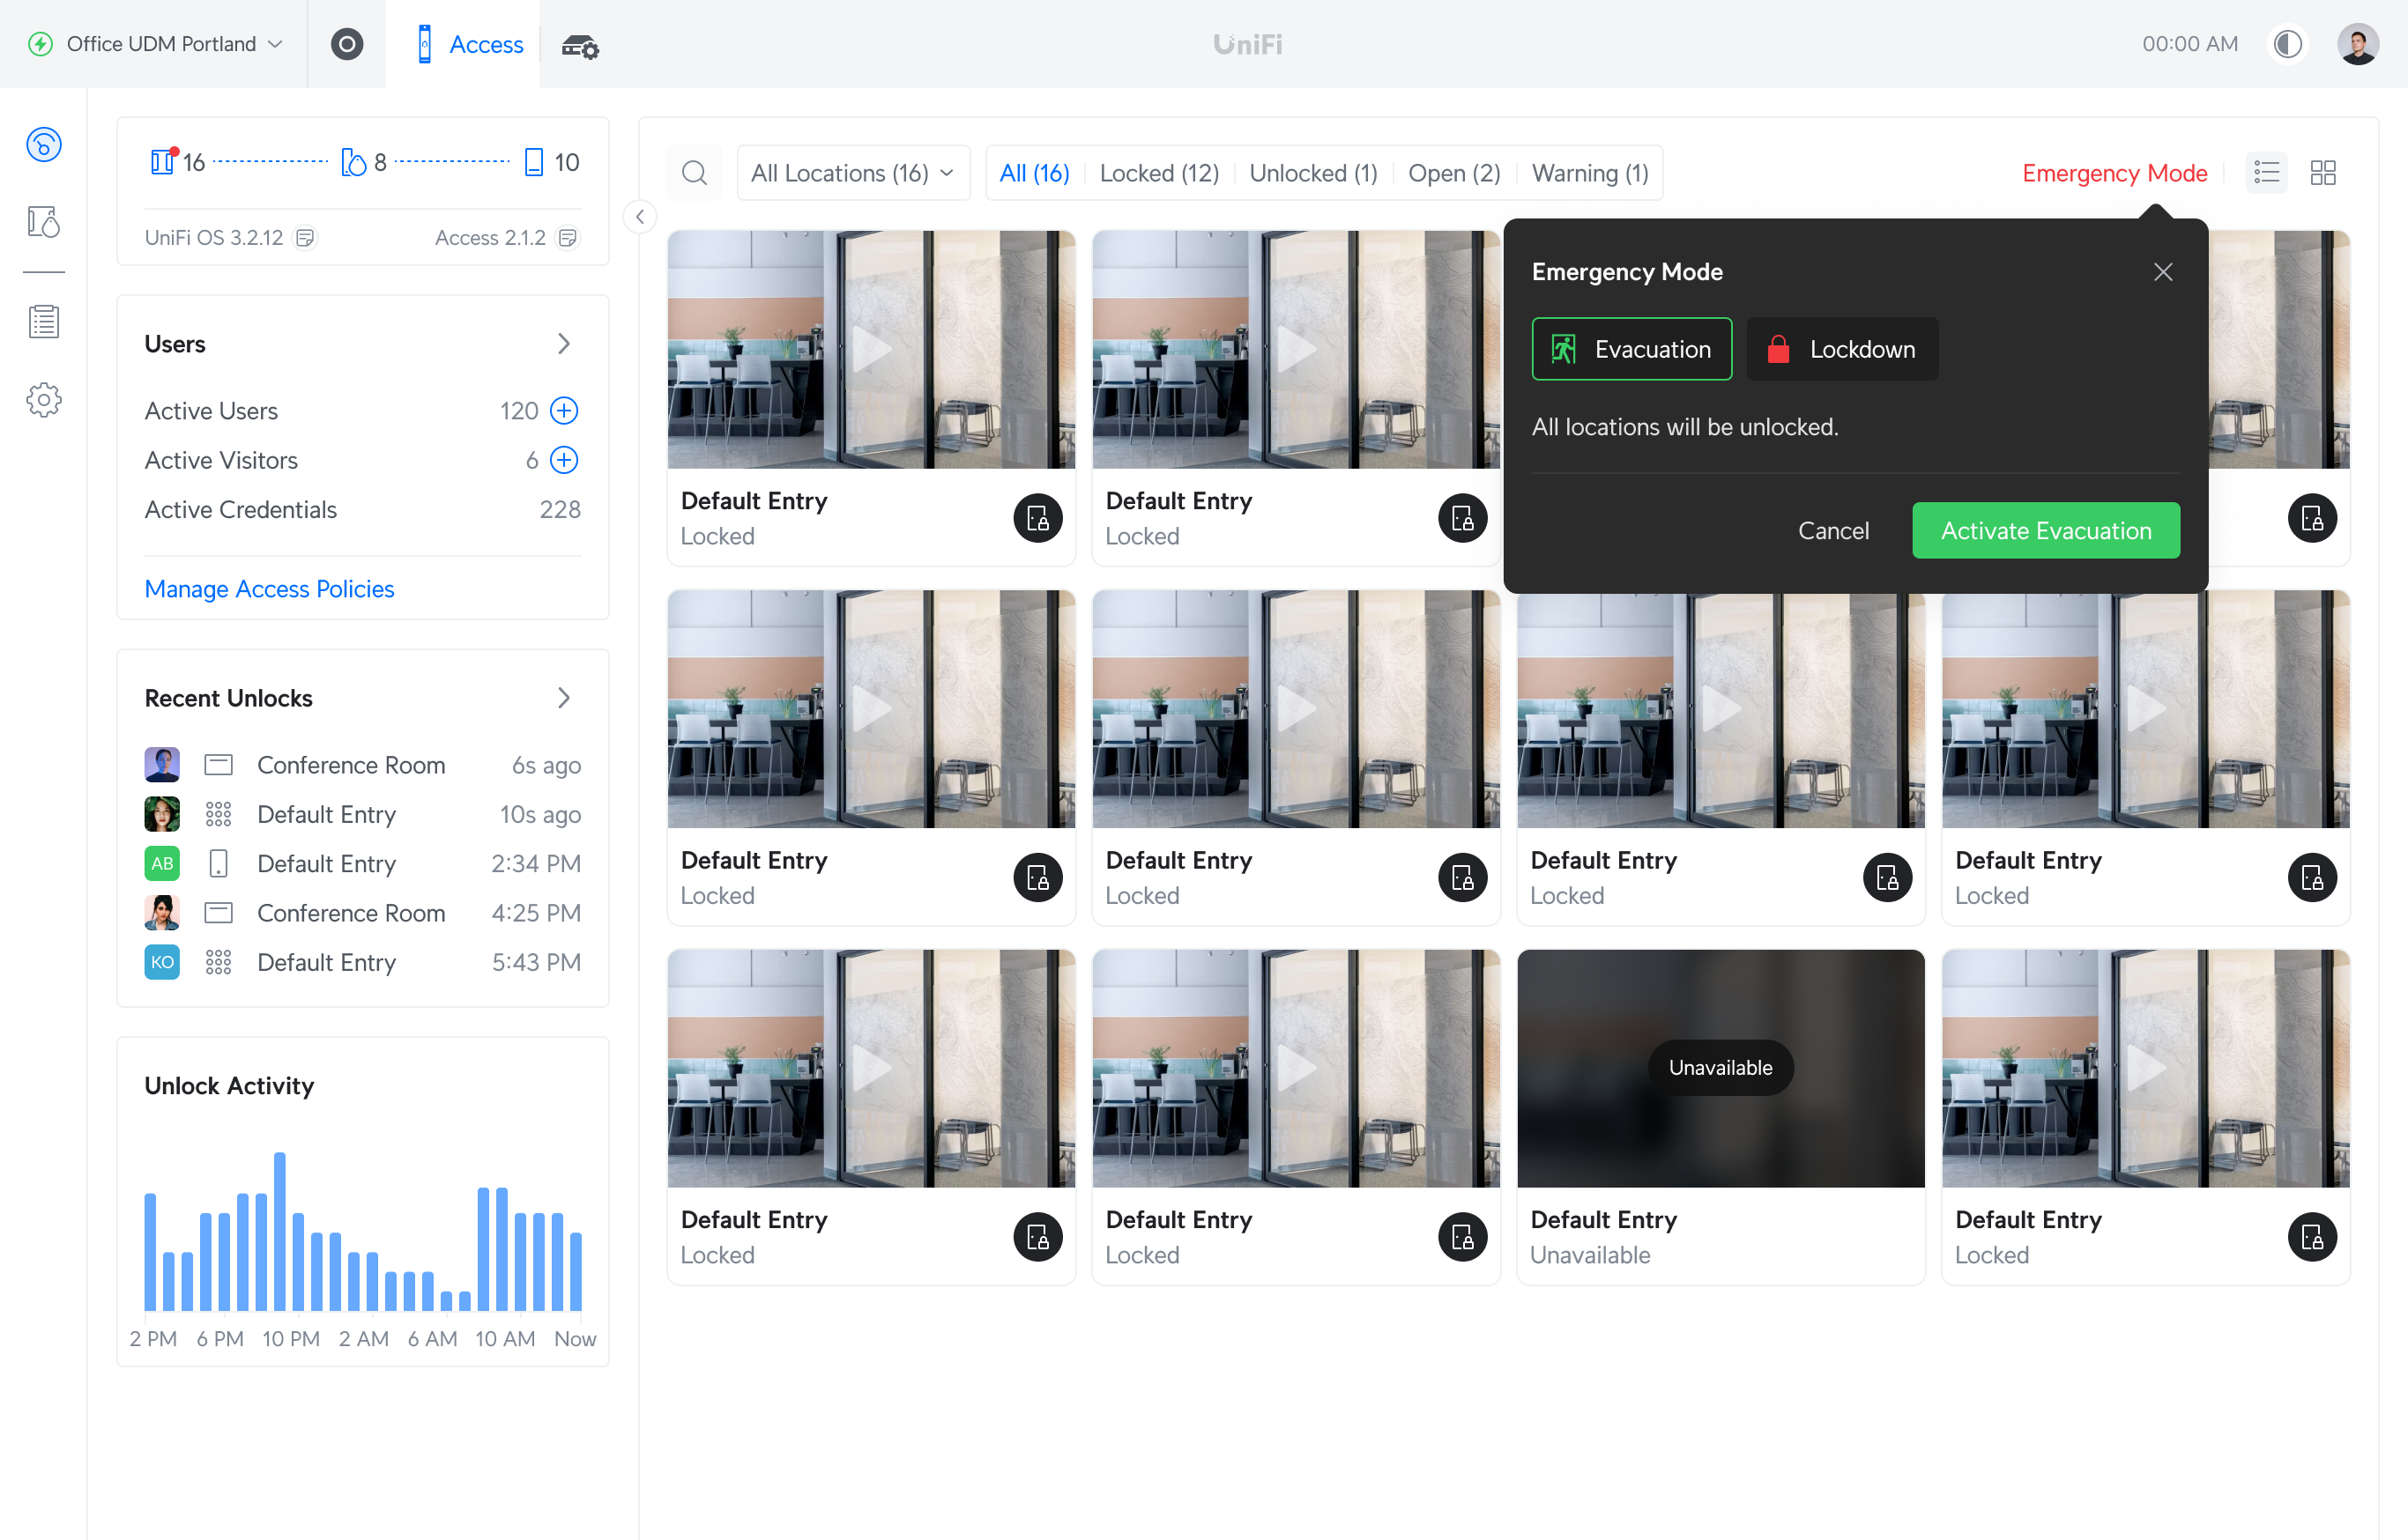Add a new active user
The height and width of the screenshot is (1540, 2408).
[564, 410]
